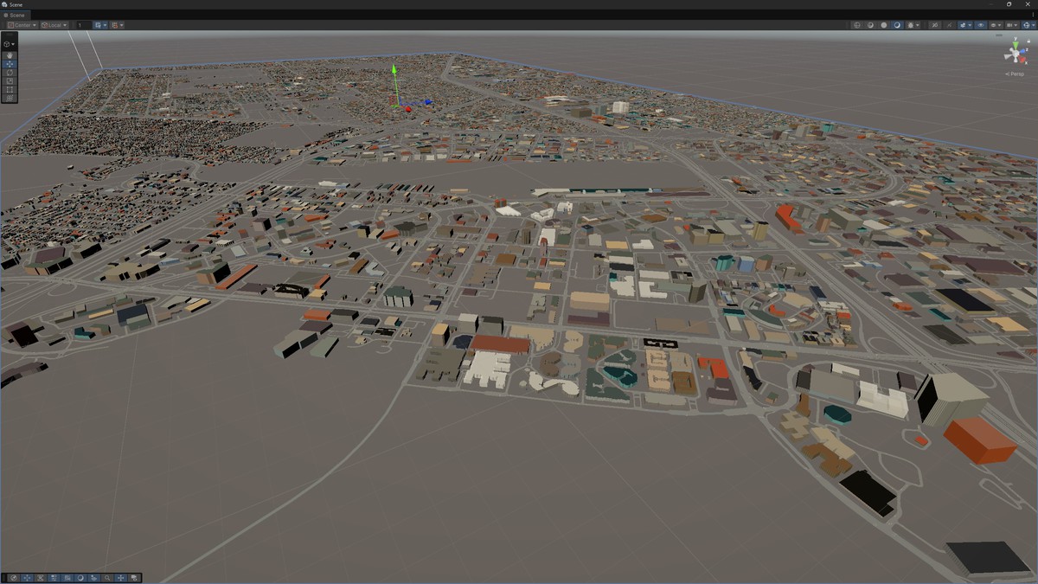1038x584 pixels.
Task: Click the grid snap value field
Action: [82, 25]
